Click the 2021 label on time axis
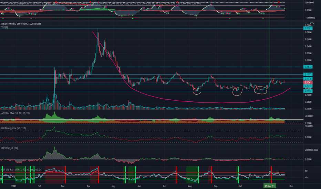 14,186
